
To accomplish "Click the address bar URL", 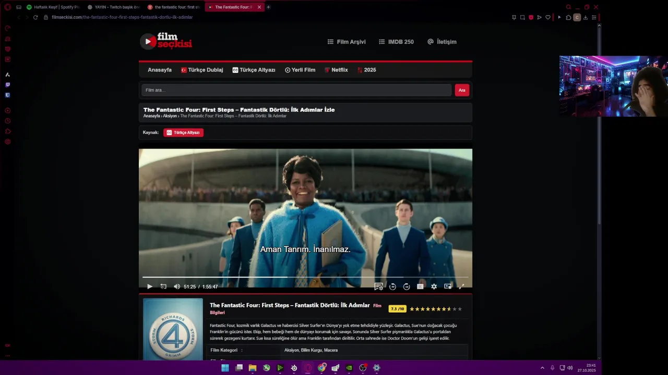I will [122, 17].
